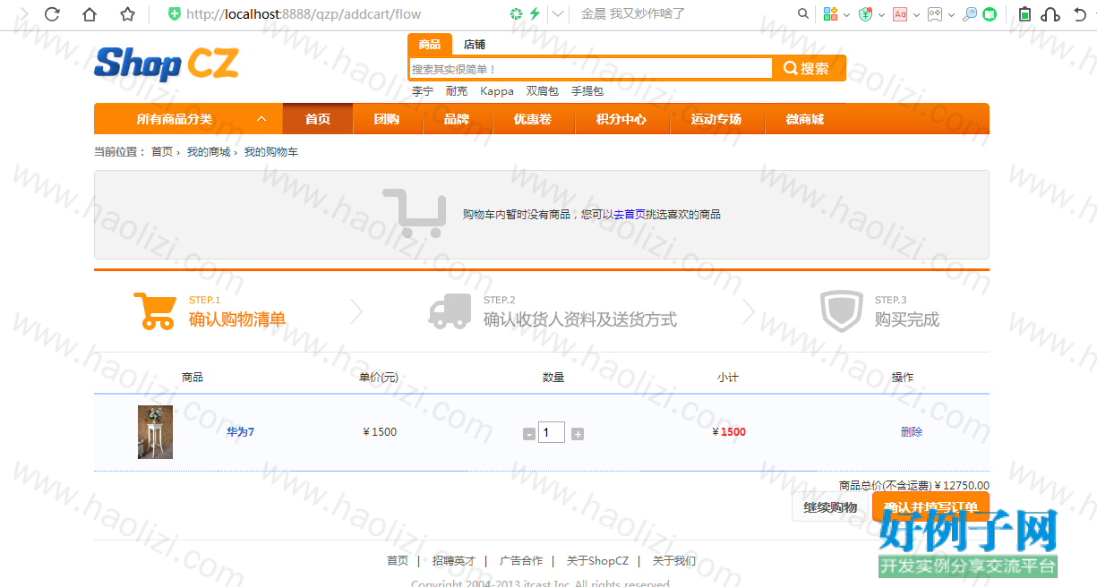Go to browser home page icon
1097x587 pixels.
pyautogui.click(x=90, y=14)
